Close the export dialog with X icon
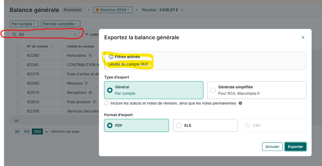This screenshot has width=322, height=166. coord(303,38)
